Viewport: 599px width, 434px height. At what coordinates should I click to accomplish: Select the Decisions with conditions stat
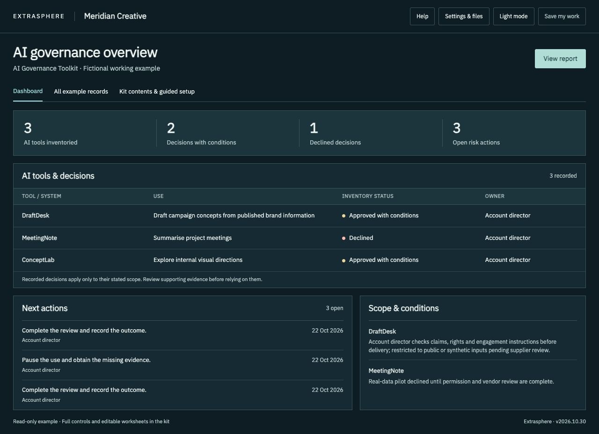tap(228, 133)
